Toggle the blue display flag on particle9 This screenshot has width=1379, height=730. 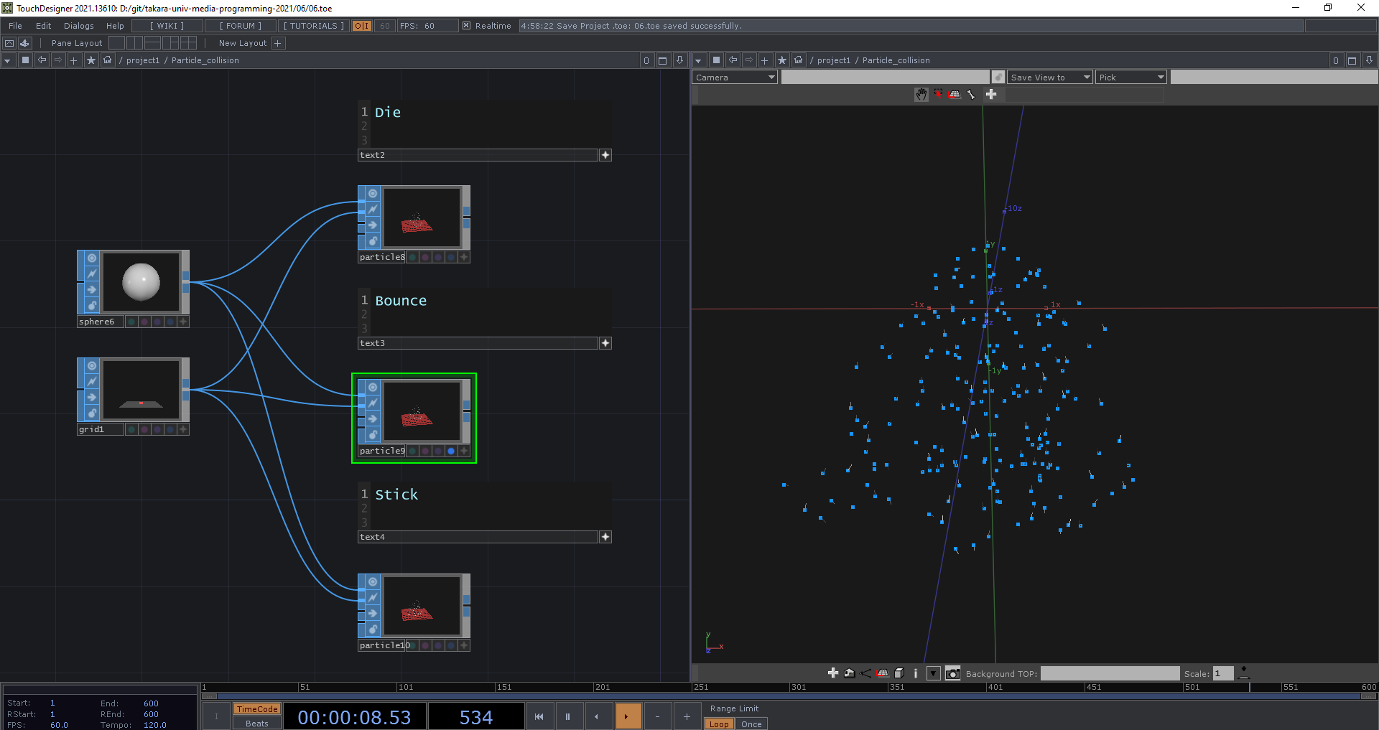451,451
